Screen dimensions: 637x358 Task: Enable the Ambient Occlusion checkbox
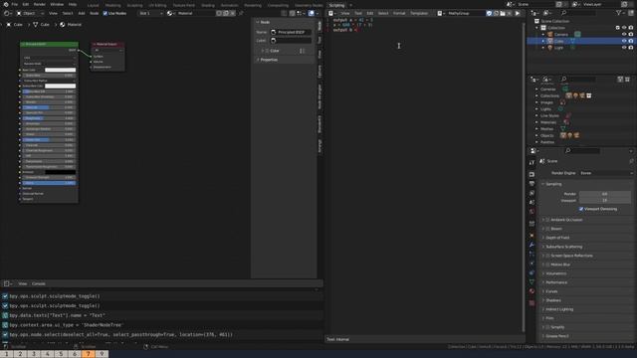(547, 220)
